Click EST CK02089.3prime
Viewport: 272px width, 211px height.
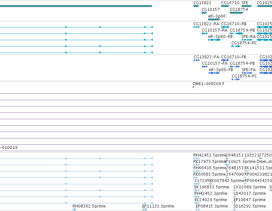pyautogui.click(x=250, y=187)
